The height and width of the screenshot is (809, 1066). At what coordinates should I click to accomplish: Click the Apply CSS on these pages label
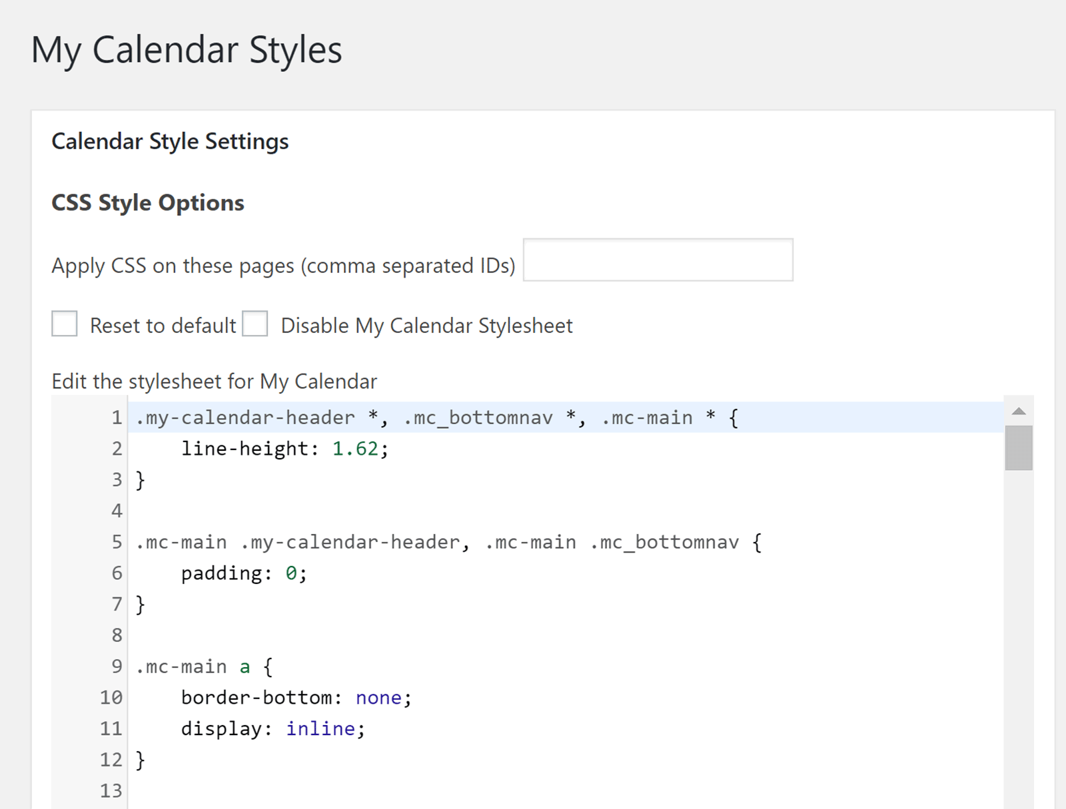[x=284, y=266]
